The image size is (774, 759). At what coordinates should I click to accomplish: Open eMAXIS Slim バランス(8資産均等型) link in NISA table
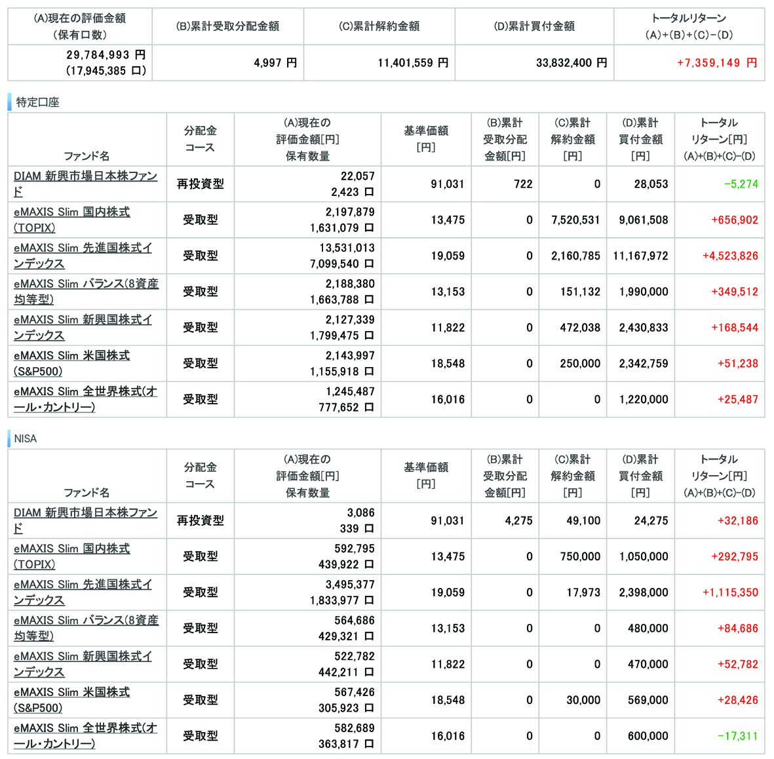87,628
